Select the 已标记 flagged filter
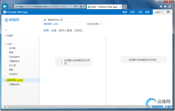The image size is (175, 111). [78, 31]
